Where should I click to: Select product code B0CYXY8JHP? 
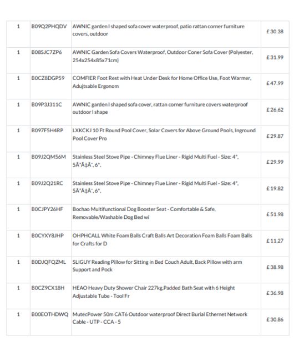48,235
